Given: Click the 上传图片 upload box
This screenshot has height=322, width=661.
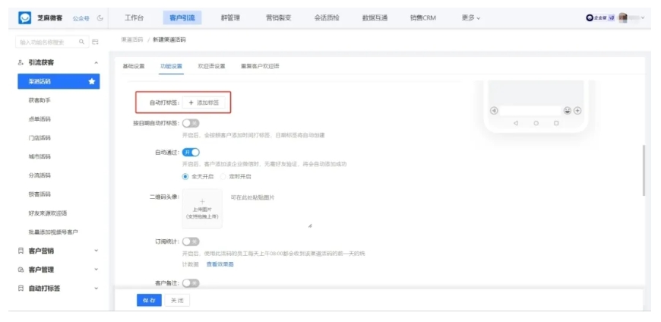Looking at the screenshot, I should pos(202,209).
